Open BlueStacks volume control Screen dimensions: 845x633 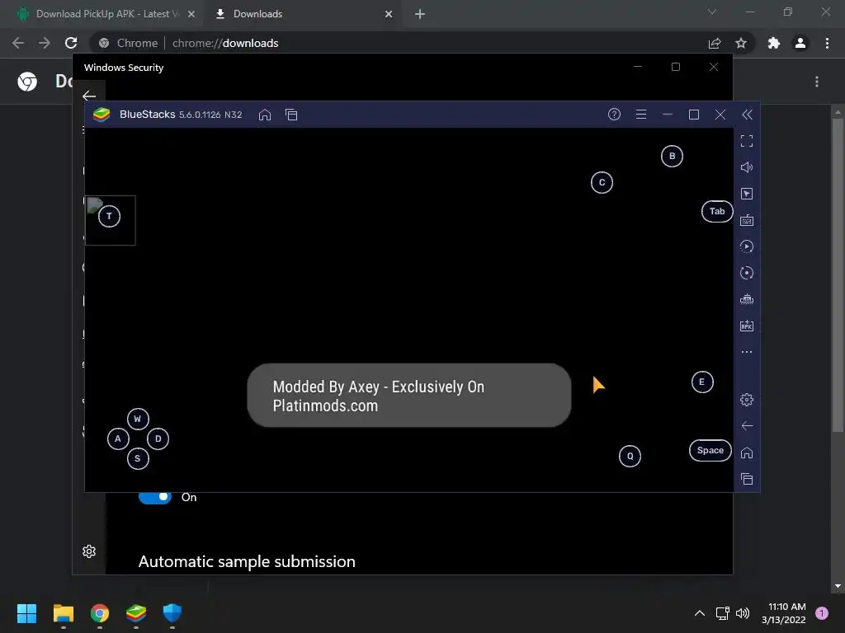coord(746,167)
